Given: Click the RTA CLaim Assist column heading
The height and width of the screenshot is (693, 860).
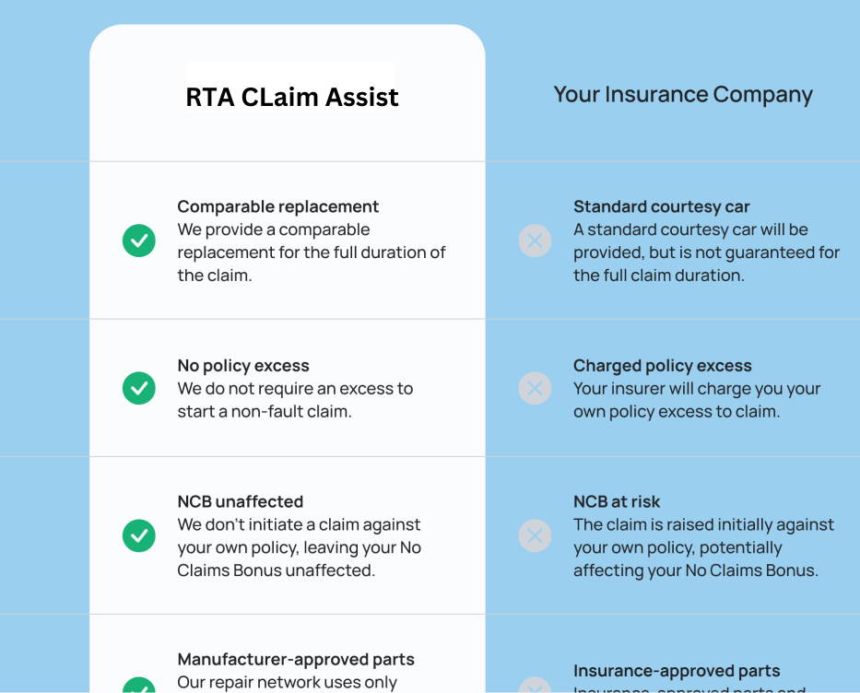Looking at the screenshot, I should (x=292, y=97).
